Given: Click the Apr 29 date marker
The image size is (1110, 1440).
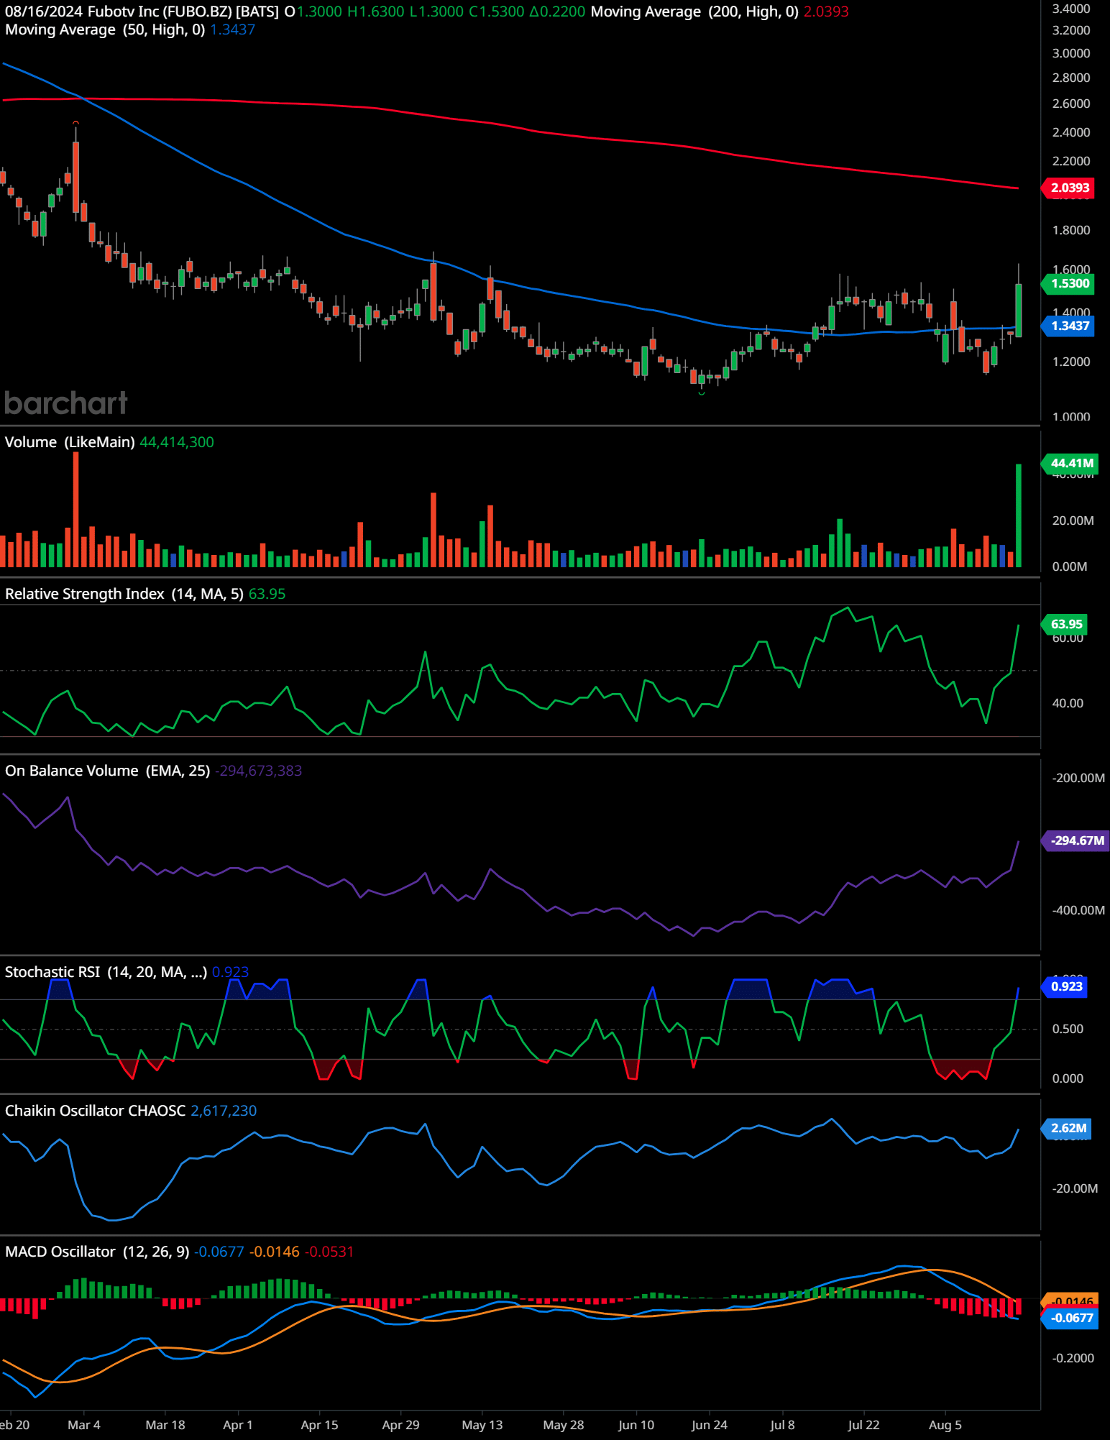Looking at the screenshot, I should point(400,1425).
